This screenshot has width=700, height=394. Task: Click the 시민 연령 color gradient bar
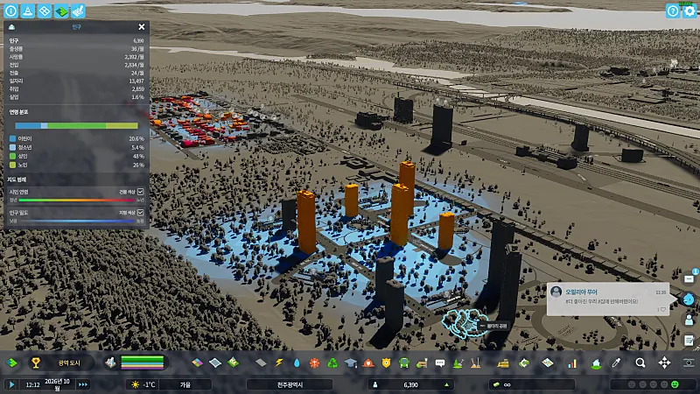76,201
